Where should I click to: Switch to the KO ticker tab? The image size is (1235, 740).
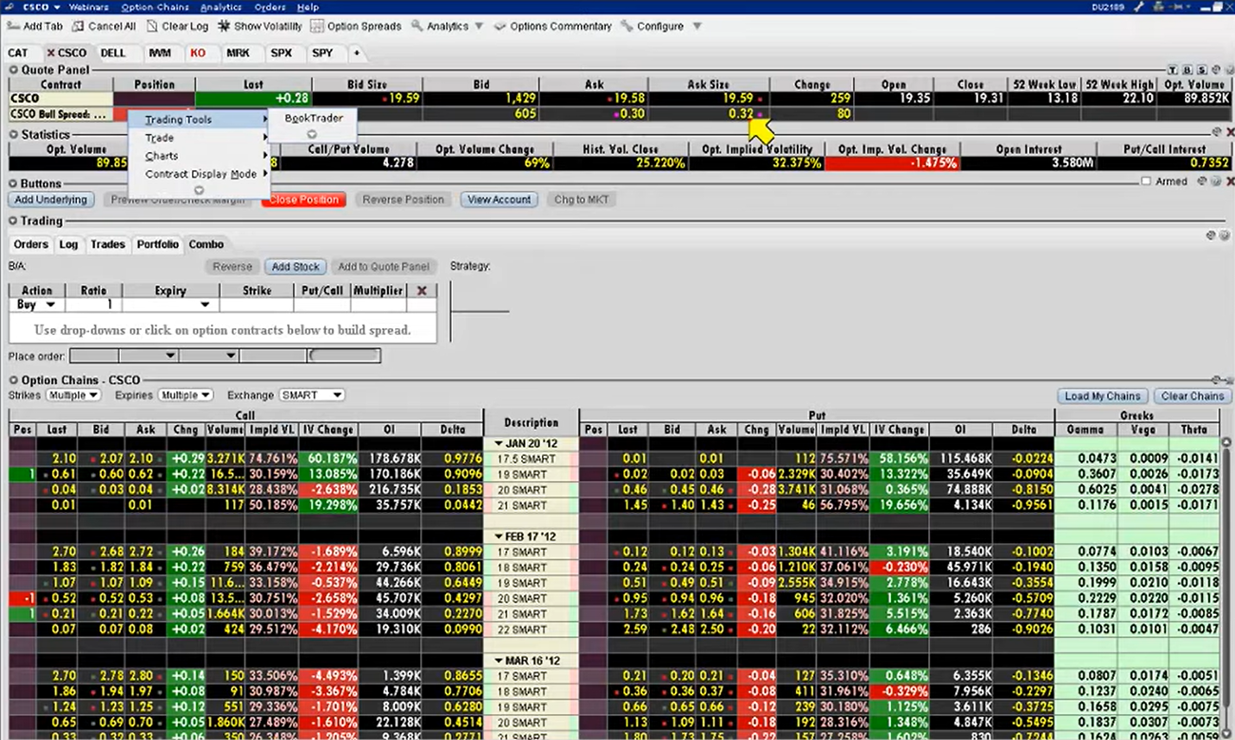click(x=198, y=53)
